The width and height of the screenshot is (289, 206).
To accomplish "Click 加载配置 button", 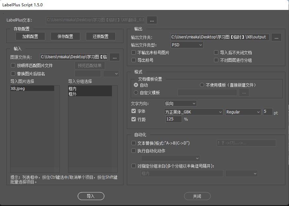I will click(x=30, y=36).
